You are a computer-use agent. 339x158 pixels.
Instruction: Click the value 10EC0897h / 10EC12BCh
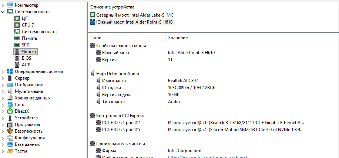coord(192,88)
